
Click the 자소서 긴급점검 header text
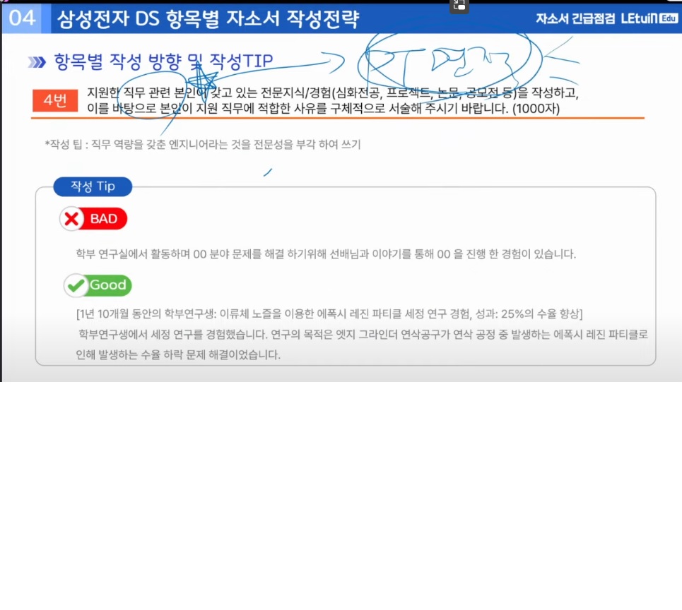[x=575, y=18]
